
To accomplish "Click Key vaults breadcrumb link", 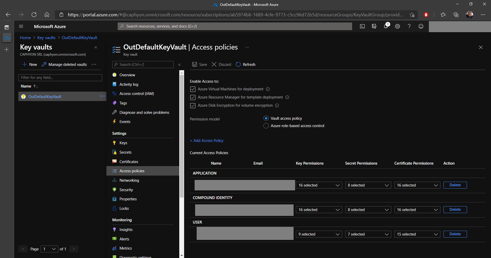I will click(x=46, y=38).
